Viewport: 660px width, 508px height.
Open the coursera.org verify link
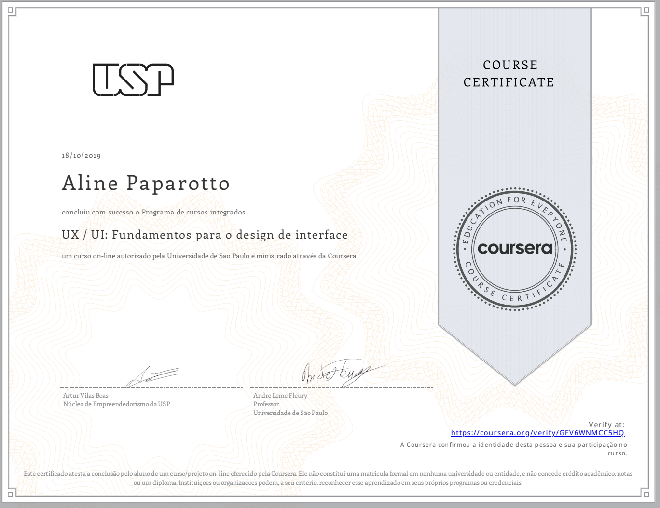point(538,433)
